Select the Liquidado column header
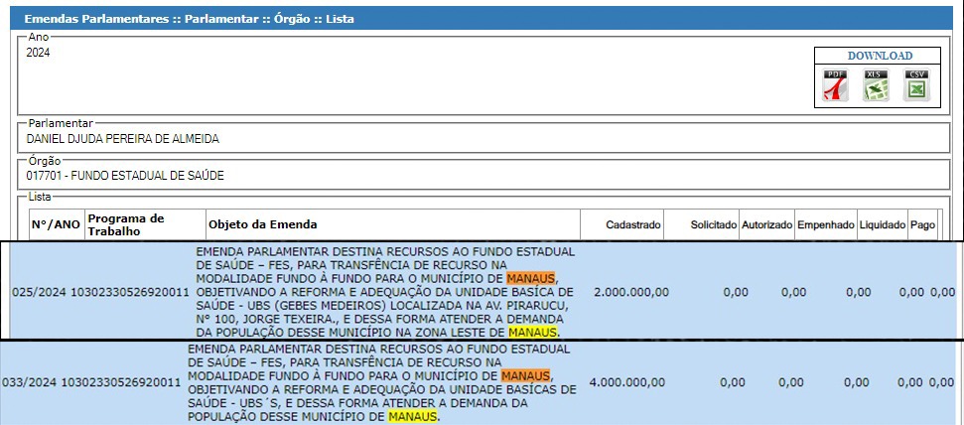Image resolution: width=964 pixels, height=425 pixels. [x=882, y=225]
